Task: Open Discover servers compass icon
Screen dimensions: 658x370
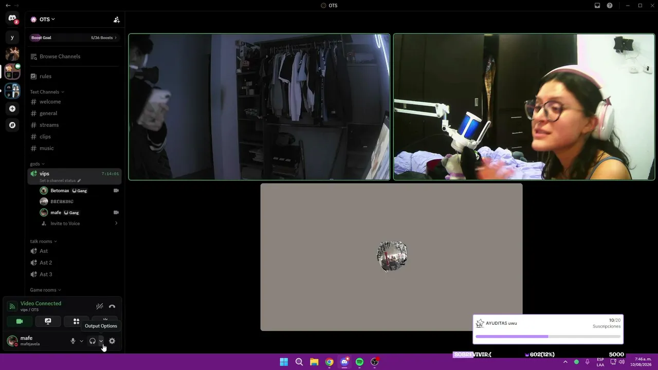Action: (12, 125)
